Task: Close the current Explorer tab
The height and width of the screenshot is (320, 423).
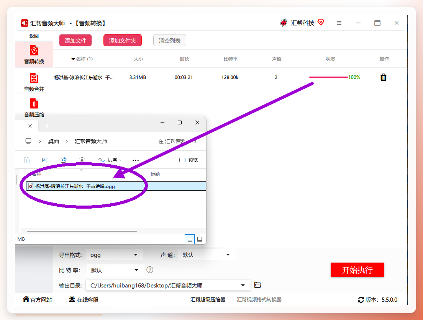Action: pyautogui.click(x=30, y=126)
